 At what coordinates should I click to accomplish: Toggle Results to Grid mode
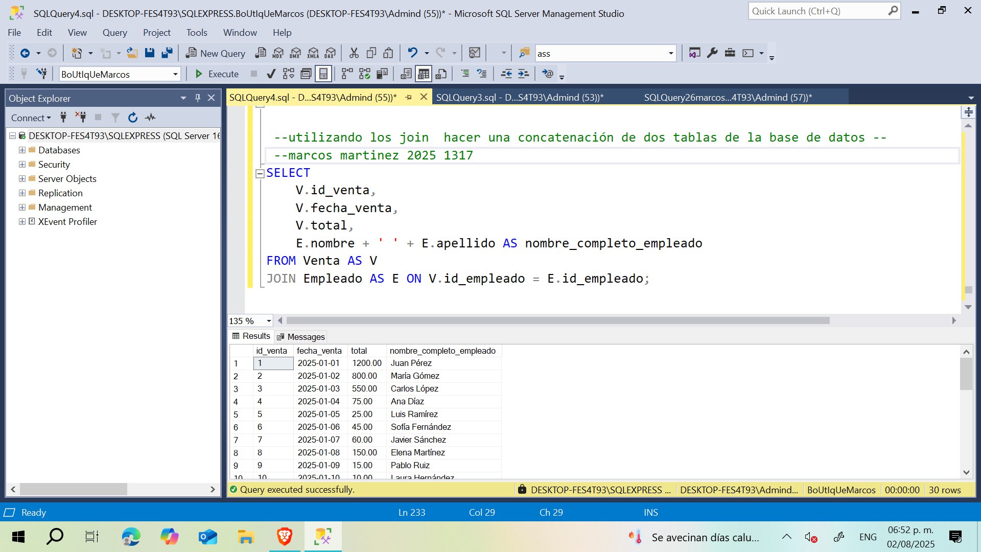(424, 74)
